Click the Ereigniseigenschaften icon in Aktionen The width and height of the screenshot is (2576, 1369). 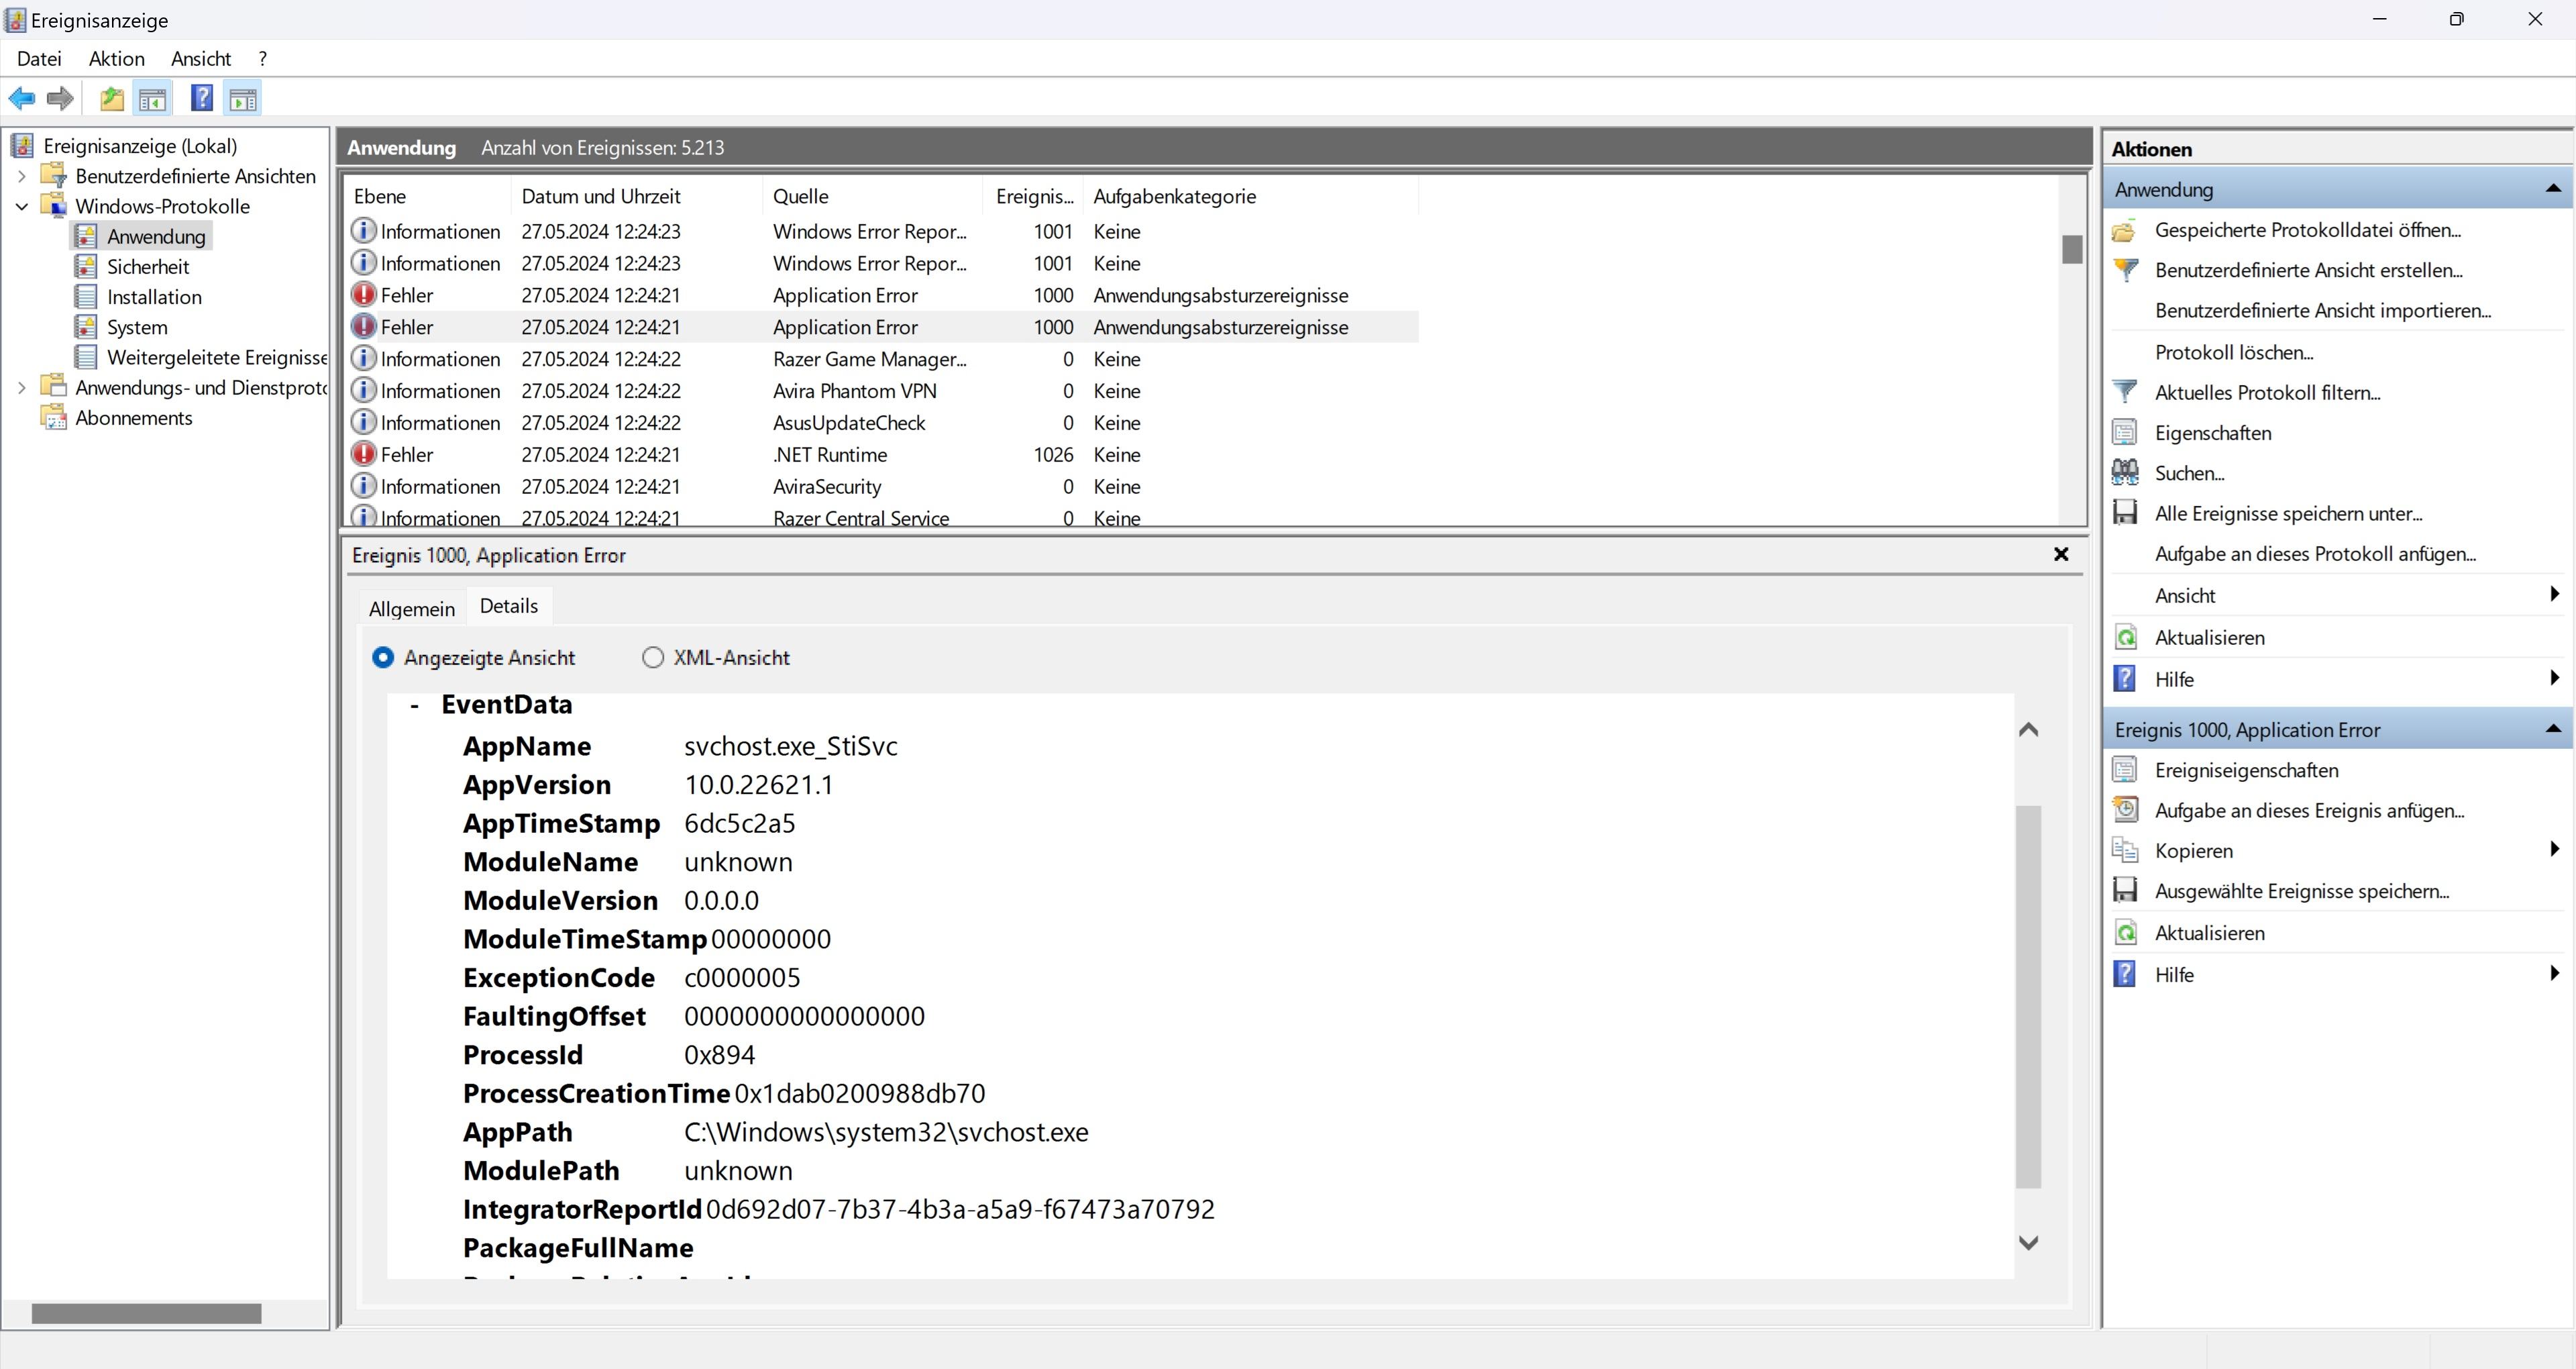coord(2125,770)
